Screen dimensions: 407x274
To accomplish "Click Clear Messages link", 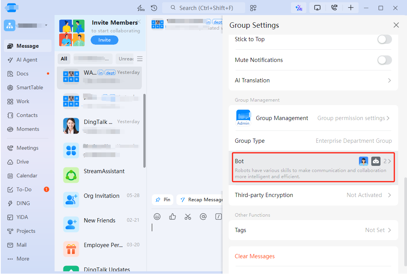I will [255, 256].
